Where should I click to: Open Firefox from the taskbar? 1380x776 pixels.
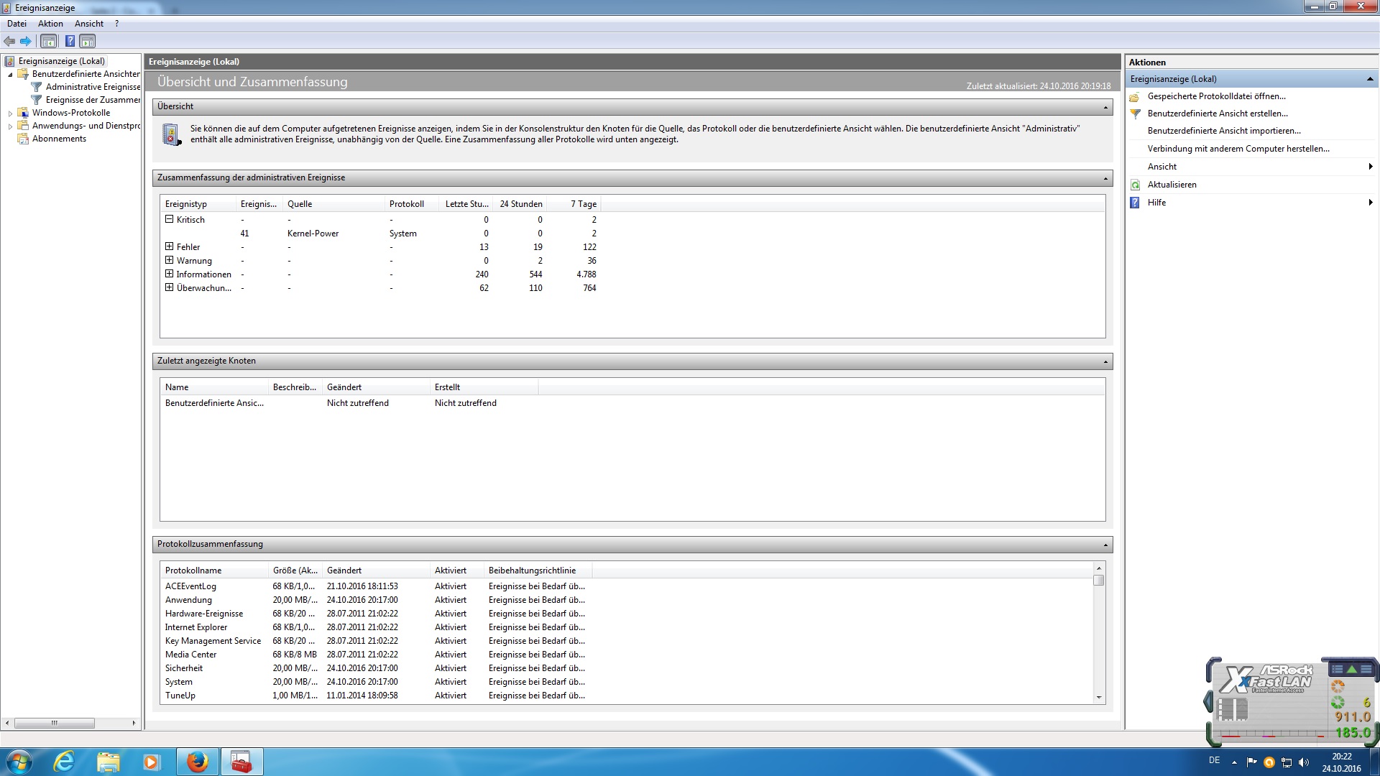[197, 762]
